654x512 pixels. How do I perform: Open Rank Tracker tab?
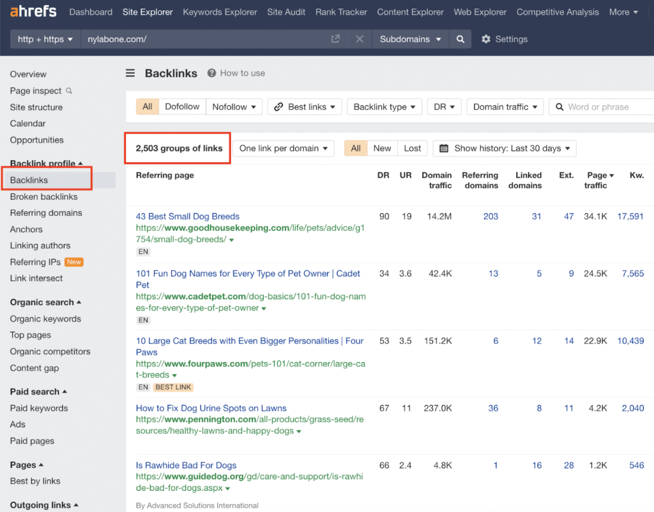341,12
